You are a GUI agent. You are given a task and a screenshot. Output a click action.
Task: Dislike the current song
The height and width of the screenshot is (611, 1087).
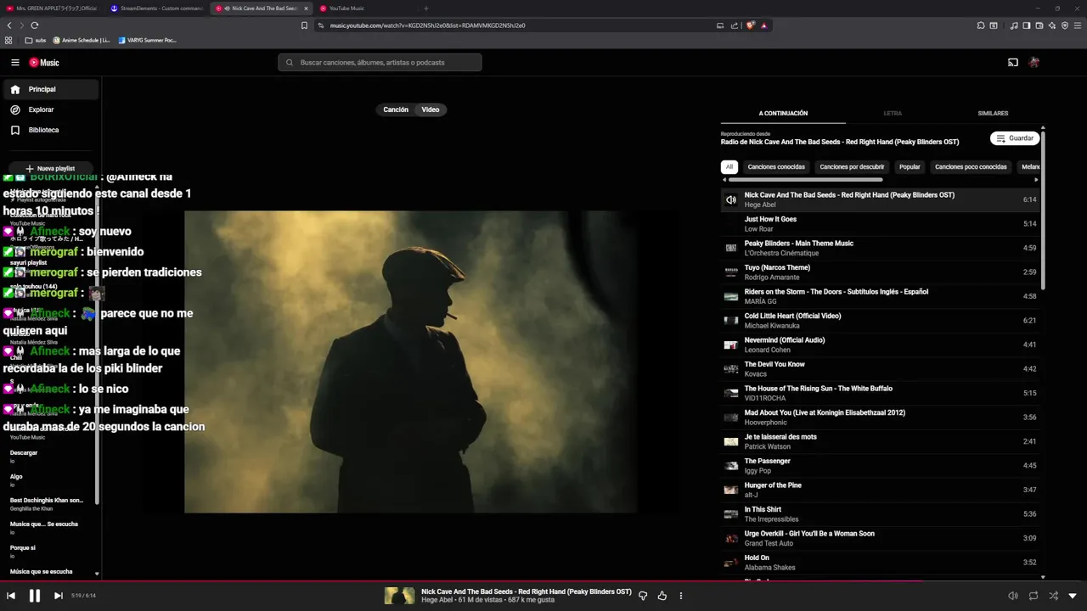click(x=643, y=596)
